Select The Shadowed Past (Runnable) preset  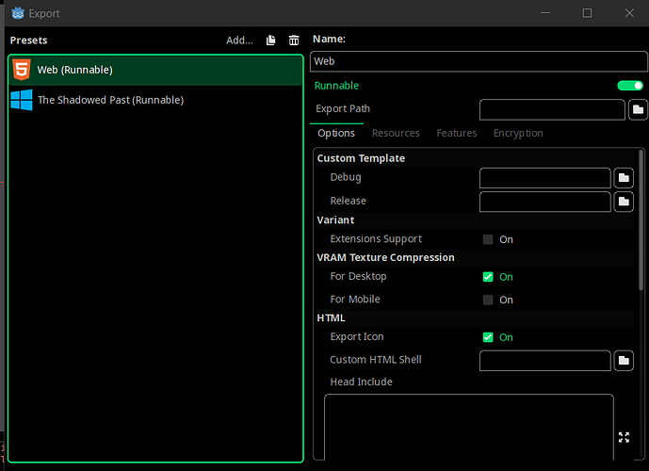pos(155,100)
